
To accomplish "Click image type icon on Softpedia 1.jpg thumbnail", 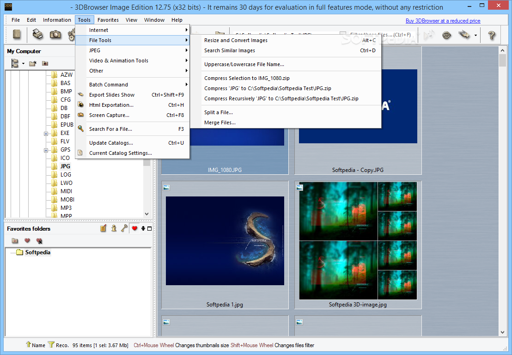I will (x=166, y=188).
